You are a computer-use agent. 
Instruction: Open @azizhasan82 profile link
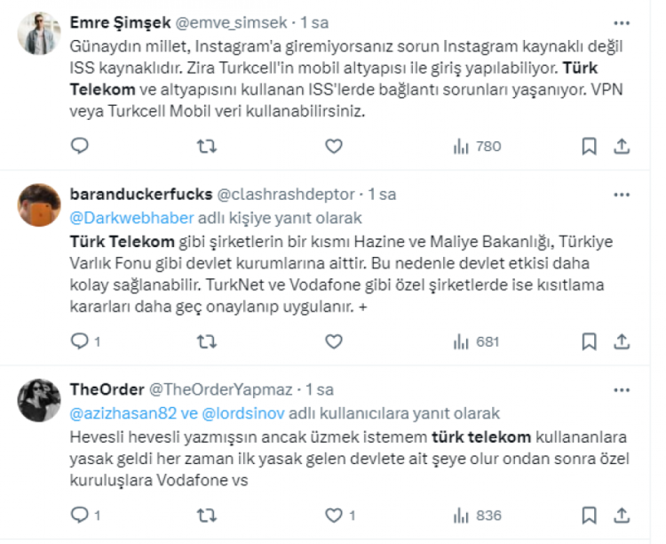point(110,413)
